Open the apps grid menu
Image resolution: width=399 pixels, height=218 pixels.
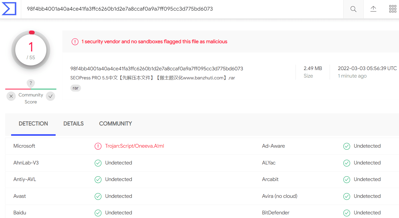(393, 9)
